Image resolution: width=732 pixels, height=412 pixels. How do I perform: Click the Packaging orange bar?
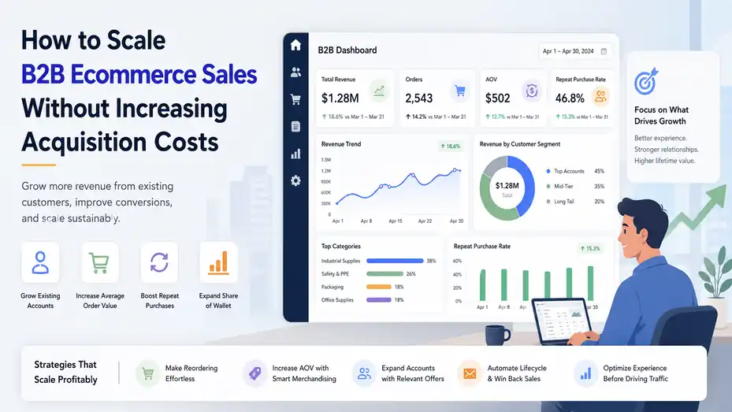click(x=378, y=287)
